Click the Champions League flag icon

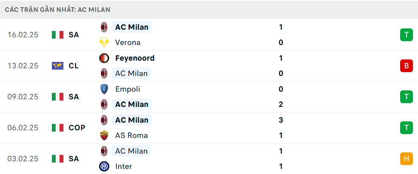pyautogui.click(x=57, y=66)
